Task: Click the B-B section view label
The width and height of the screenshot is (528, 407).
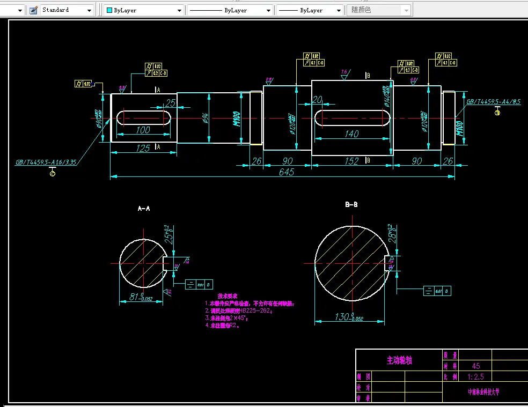Action: [351, 204]
